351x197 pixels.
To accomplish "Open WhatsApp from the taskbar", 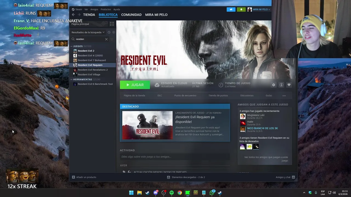I will (212, 193).
